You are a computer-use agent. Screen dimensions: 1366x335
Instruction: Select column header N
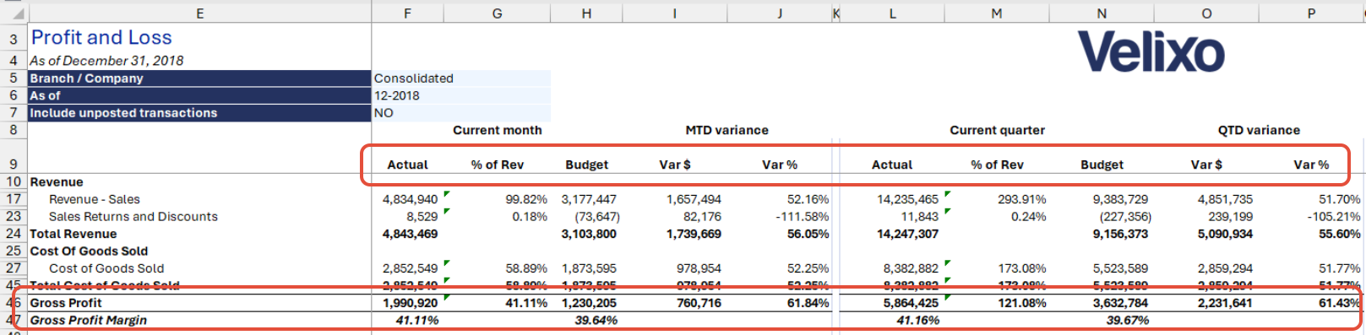pos(1102,14)
